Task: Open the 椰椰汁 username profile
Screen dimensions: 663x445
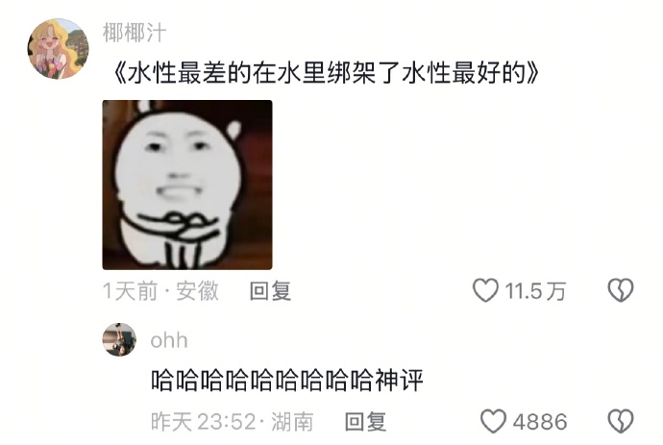Action: pos(135,33)
